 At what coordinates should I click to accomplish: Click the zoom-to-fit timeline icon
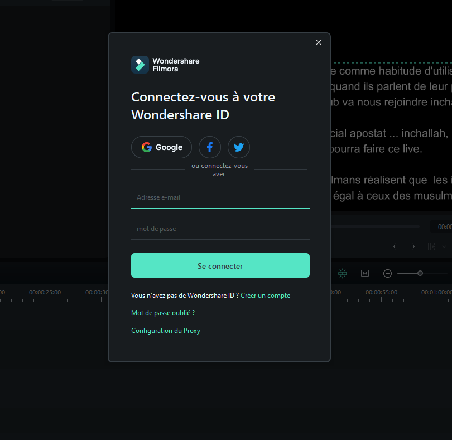point(365,273)
